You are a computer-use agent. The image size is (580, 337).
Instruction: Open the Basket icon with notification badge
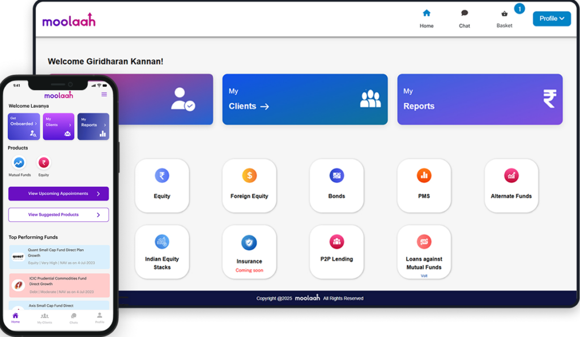pos(504,14)
